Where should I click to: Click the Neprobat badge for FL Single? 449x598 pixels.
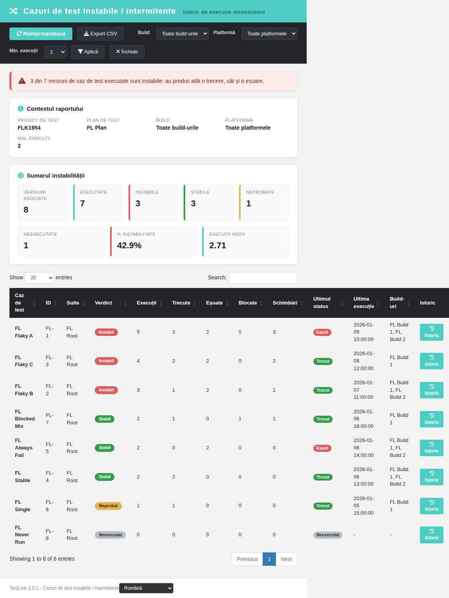(108, 506)
